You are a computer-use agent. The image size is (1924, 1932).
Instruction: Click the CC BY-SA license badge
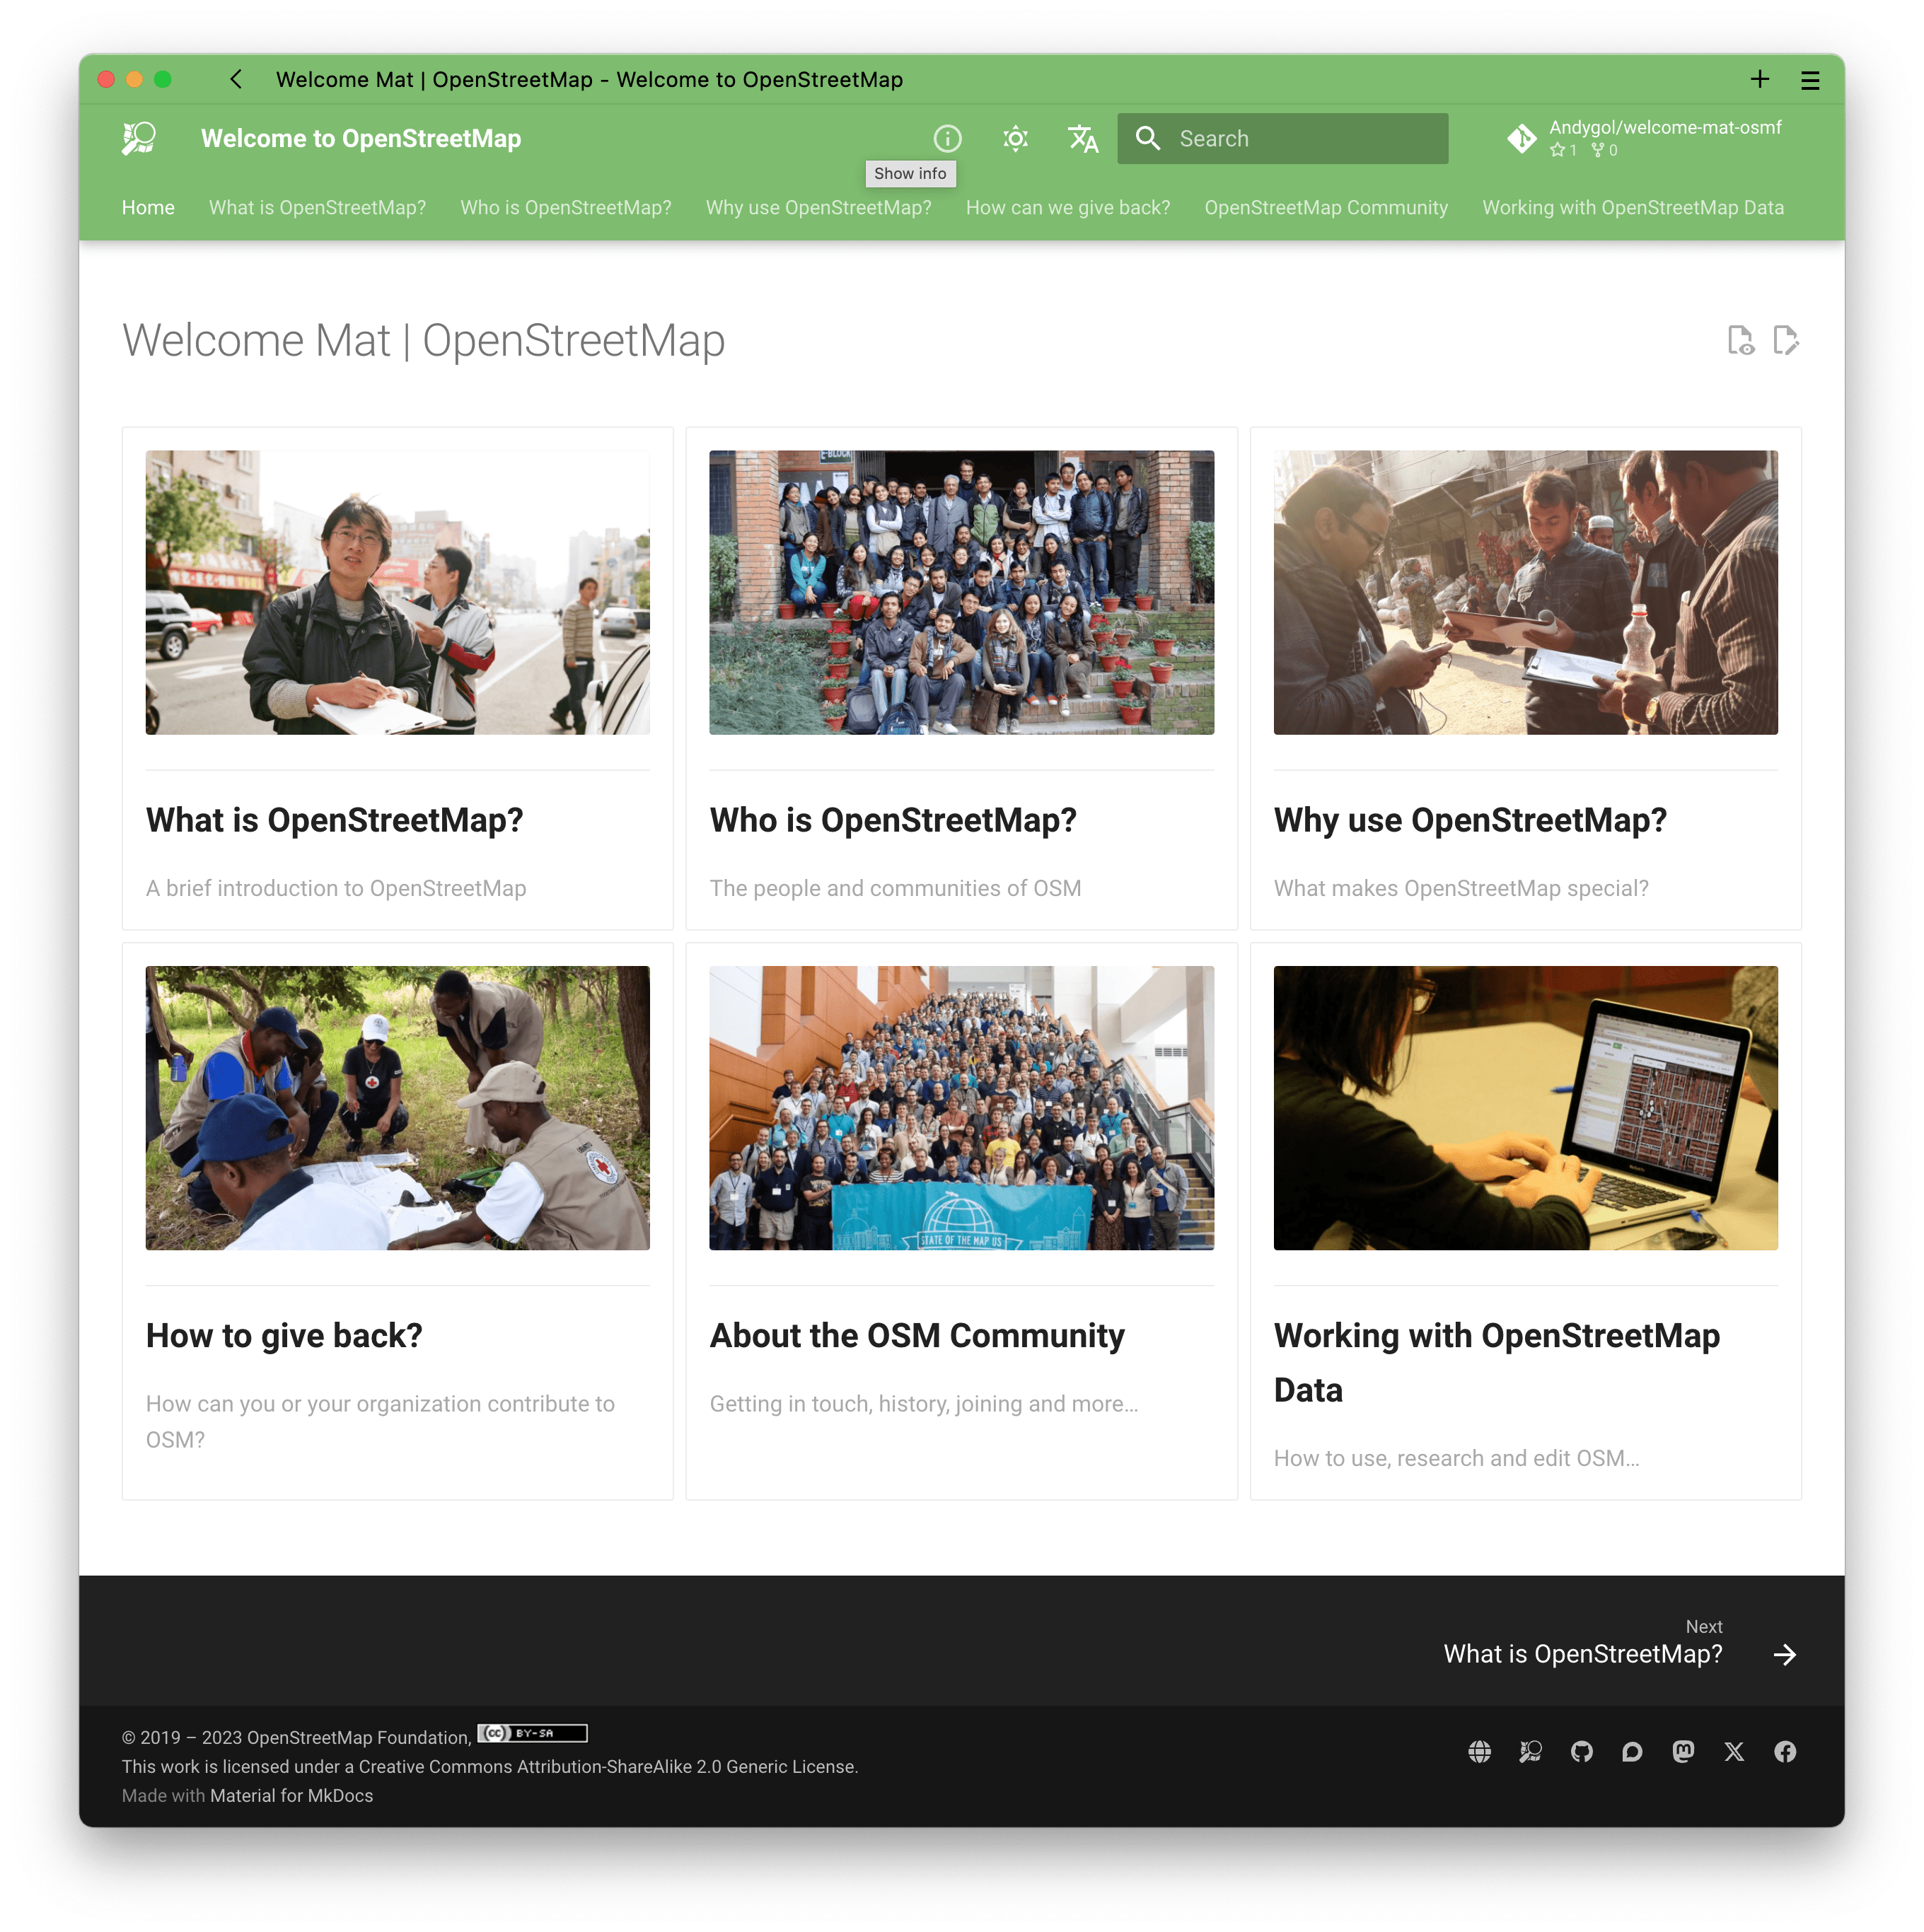point(532,1733)
